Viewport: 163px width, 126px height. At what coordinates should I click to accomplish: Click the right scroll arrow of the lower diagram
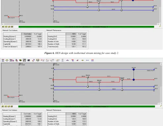[159, 104]
